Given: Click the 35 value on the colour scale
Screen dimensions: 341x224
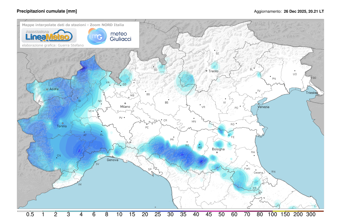Looking at the screenshot, I should [183, 215].
